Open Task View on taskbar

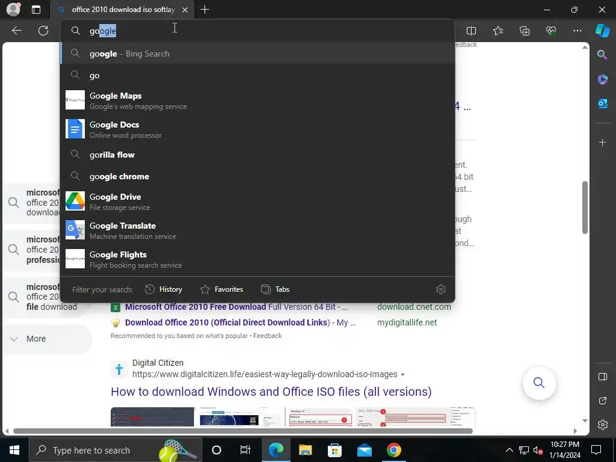245,450
